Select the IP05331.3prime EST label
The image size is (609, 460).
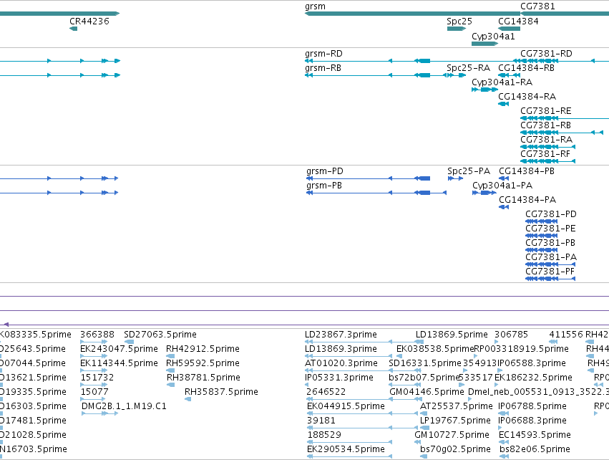[x=339, y=378]
